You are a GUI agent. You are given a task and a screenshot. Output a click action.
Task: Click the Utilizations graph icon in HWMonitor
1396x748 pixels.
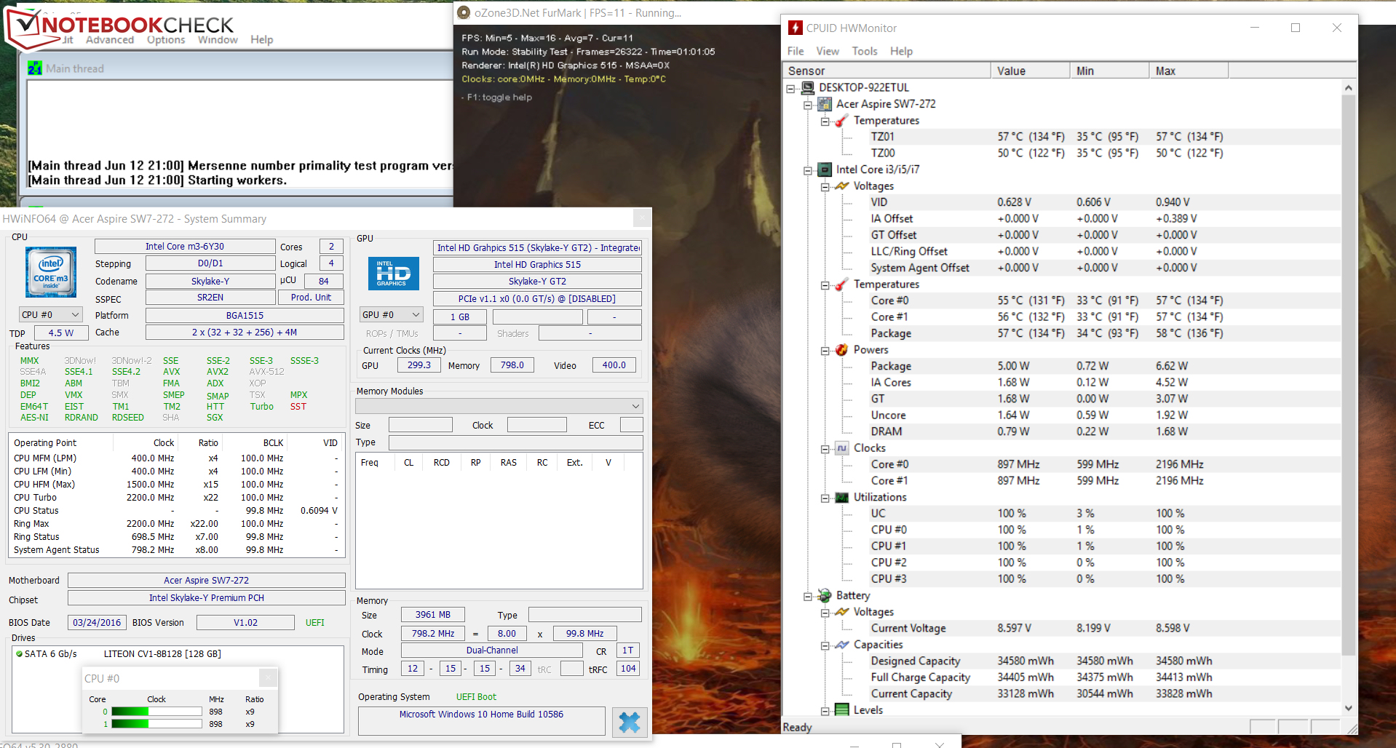(x=842, y=497)
